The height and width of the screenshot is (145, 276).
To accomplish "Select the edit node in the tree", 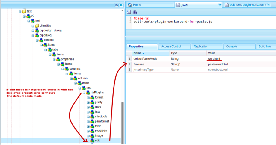I will click(x=97, y=140).
